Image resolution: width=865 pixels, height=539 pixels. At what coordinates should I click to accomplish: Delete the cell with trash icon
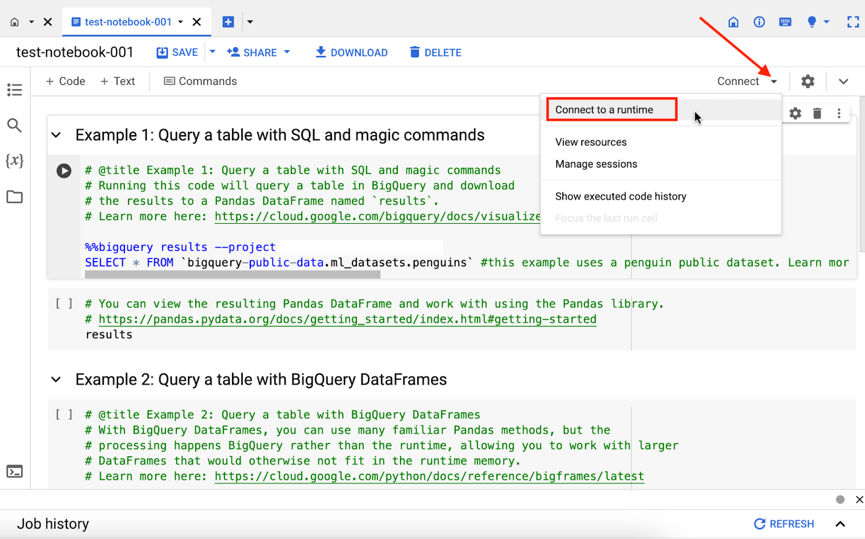817,114
